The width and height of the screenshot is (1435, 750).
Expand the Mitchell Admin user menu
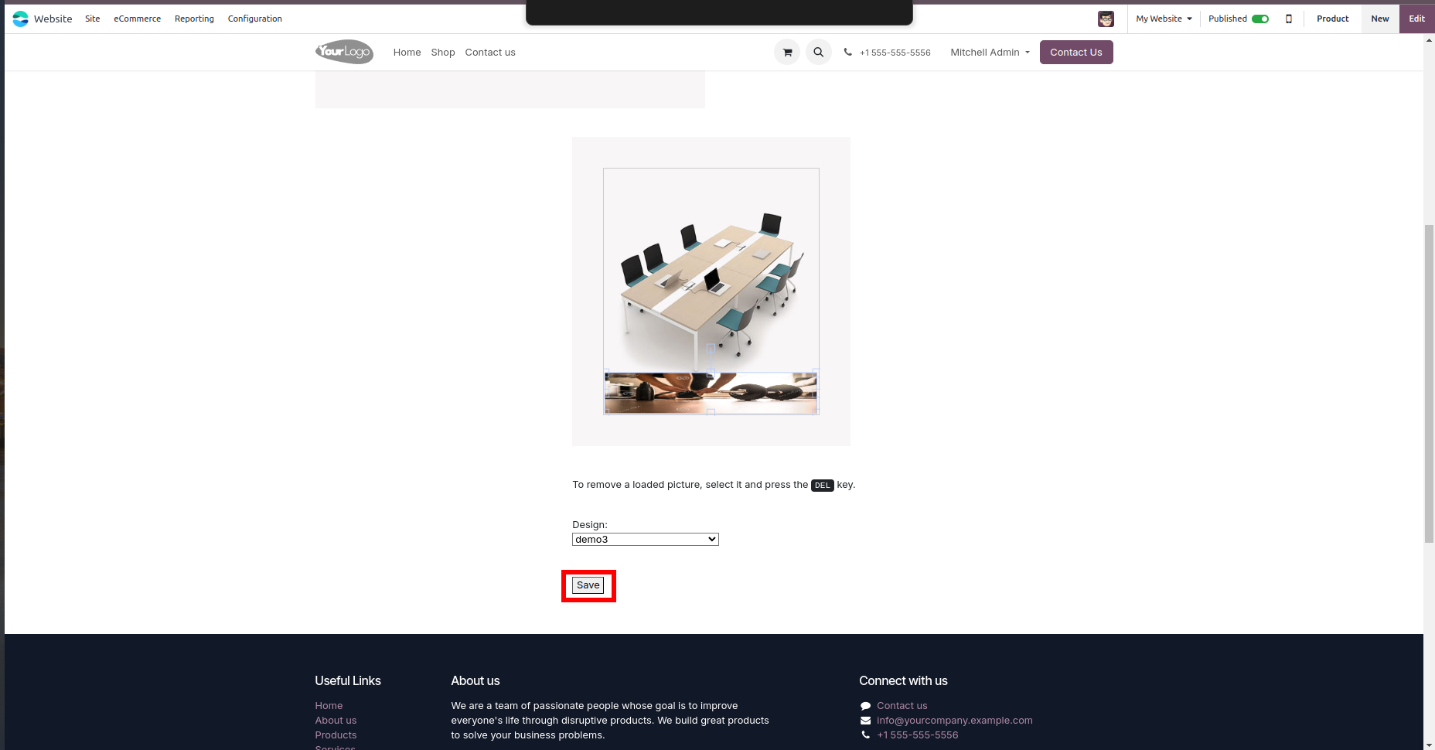click(990, 53)
